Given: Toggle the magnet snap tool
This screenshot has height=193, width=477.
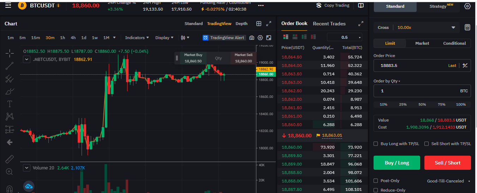Looking at the screenshot, I should [10, 189].
